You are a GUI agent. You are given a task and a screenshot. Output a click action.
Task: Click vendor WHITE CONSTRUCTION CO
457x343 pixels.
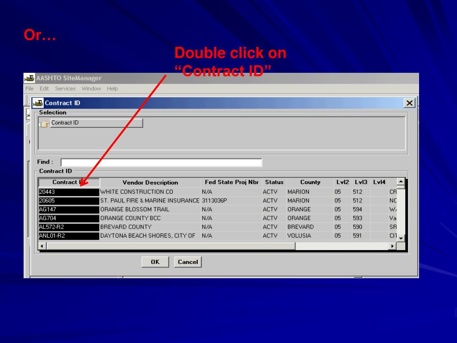point(137,192)
